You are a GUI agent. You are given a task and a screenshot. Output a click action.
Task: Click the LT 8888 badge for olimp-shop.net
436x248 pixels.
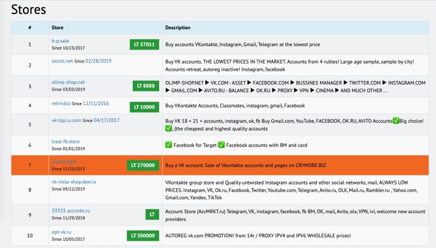click(146, 86)
